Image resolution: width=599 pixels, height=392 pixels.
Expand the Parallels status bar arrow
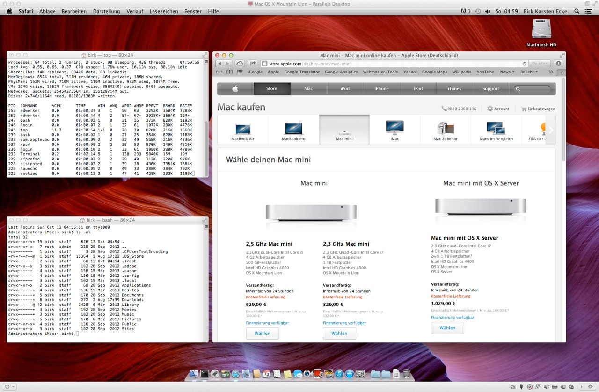click(x=582, y=387)
